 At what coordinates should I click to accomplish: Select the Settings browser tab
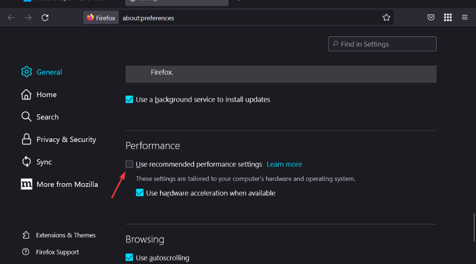click(177, 3)
